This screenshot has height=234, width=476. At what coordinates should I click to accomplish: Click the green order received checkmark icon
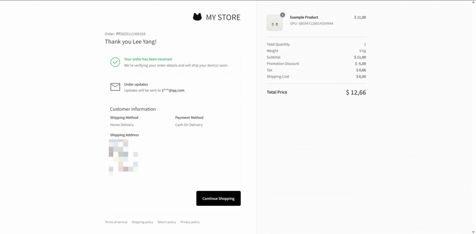[x=115, y=62]
